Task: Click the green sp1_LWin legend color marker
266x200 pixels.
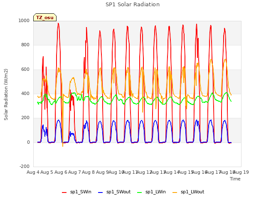Action: pos(139,192)
